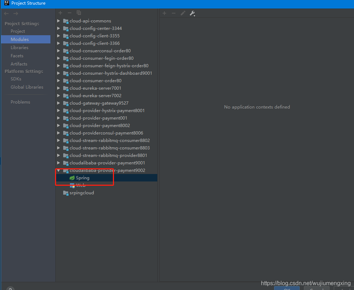Click the Edit pencil icon in the right panel

183,13
